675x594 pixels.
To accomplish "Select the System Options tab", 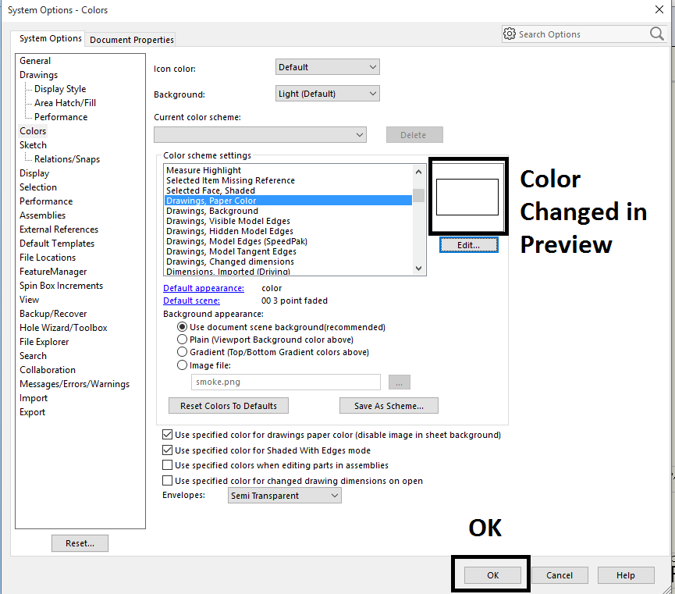I will coord(49,38).
